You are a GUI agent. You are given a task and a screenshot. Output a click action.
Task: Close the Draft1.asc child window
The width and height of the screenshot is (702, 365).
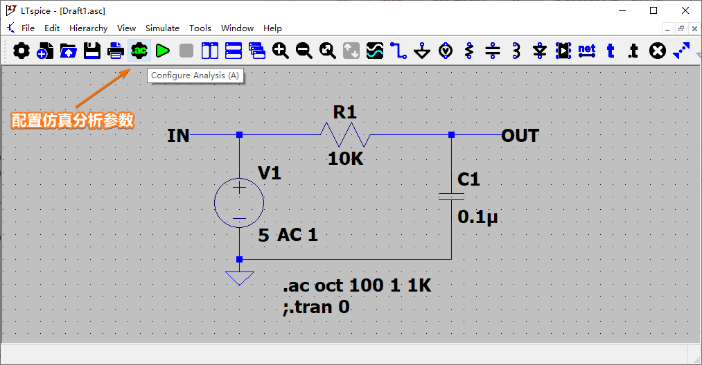point(694,28)
